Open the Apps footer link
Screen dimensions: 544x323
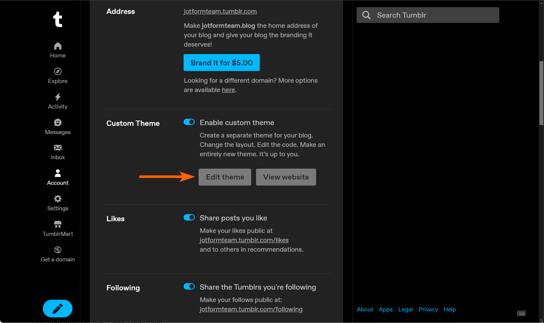point(386,309)
